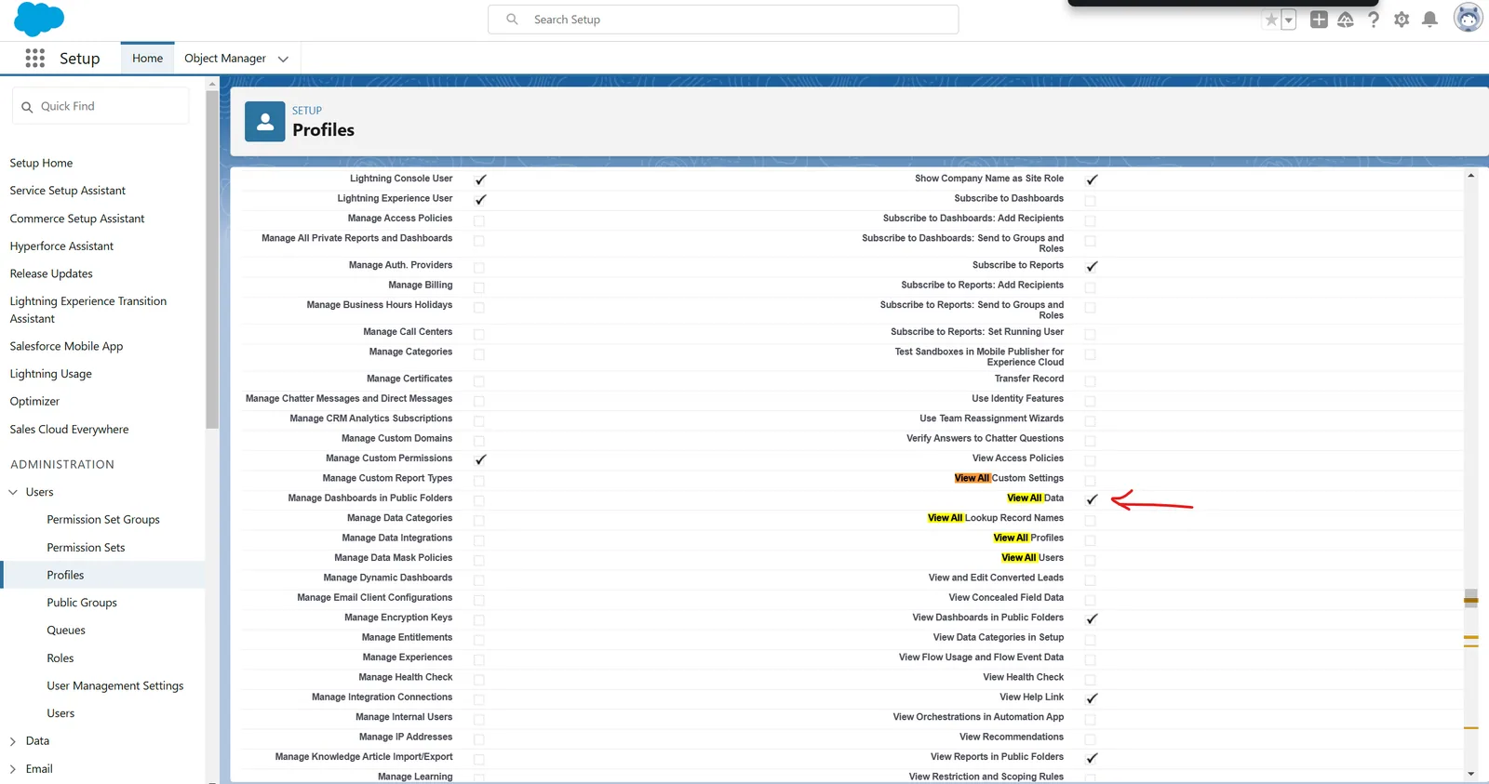Click the global actions plus icon
Screen dimensions: 1489x784
point(1319,20)
